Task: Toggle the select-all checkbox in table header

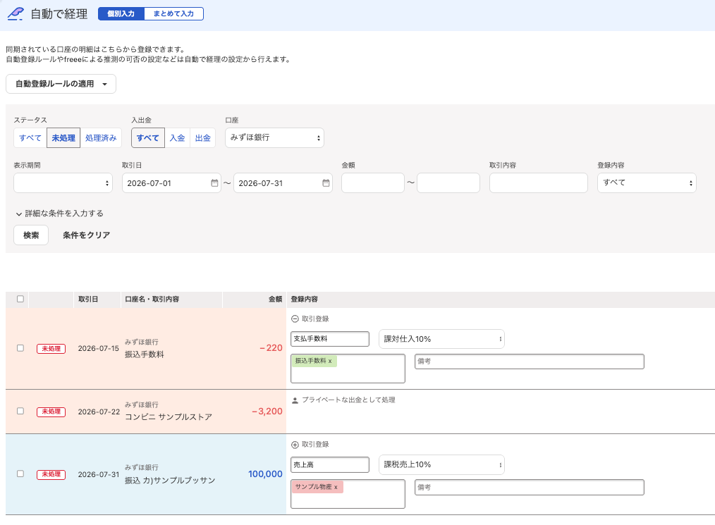Action: point(20,299)
